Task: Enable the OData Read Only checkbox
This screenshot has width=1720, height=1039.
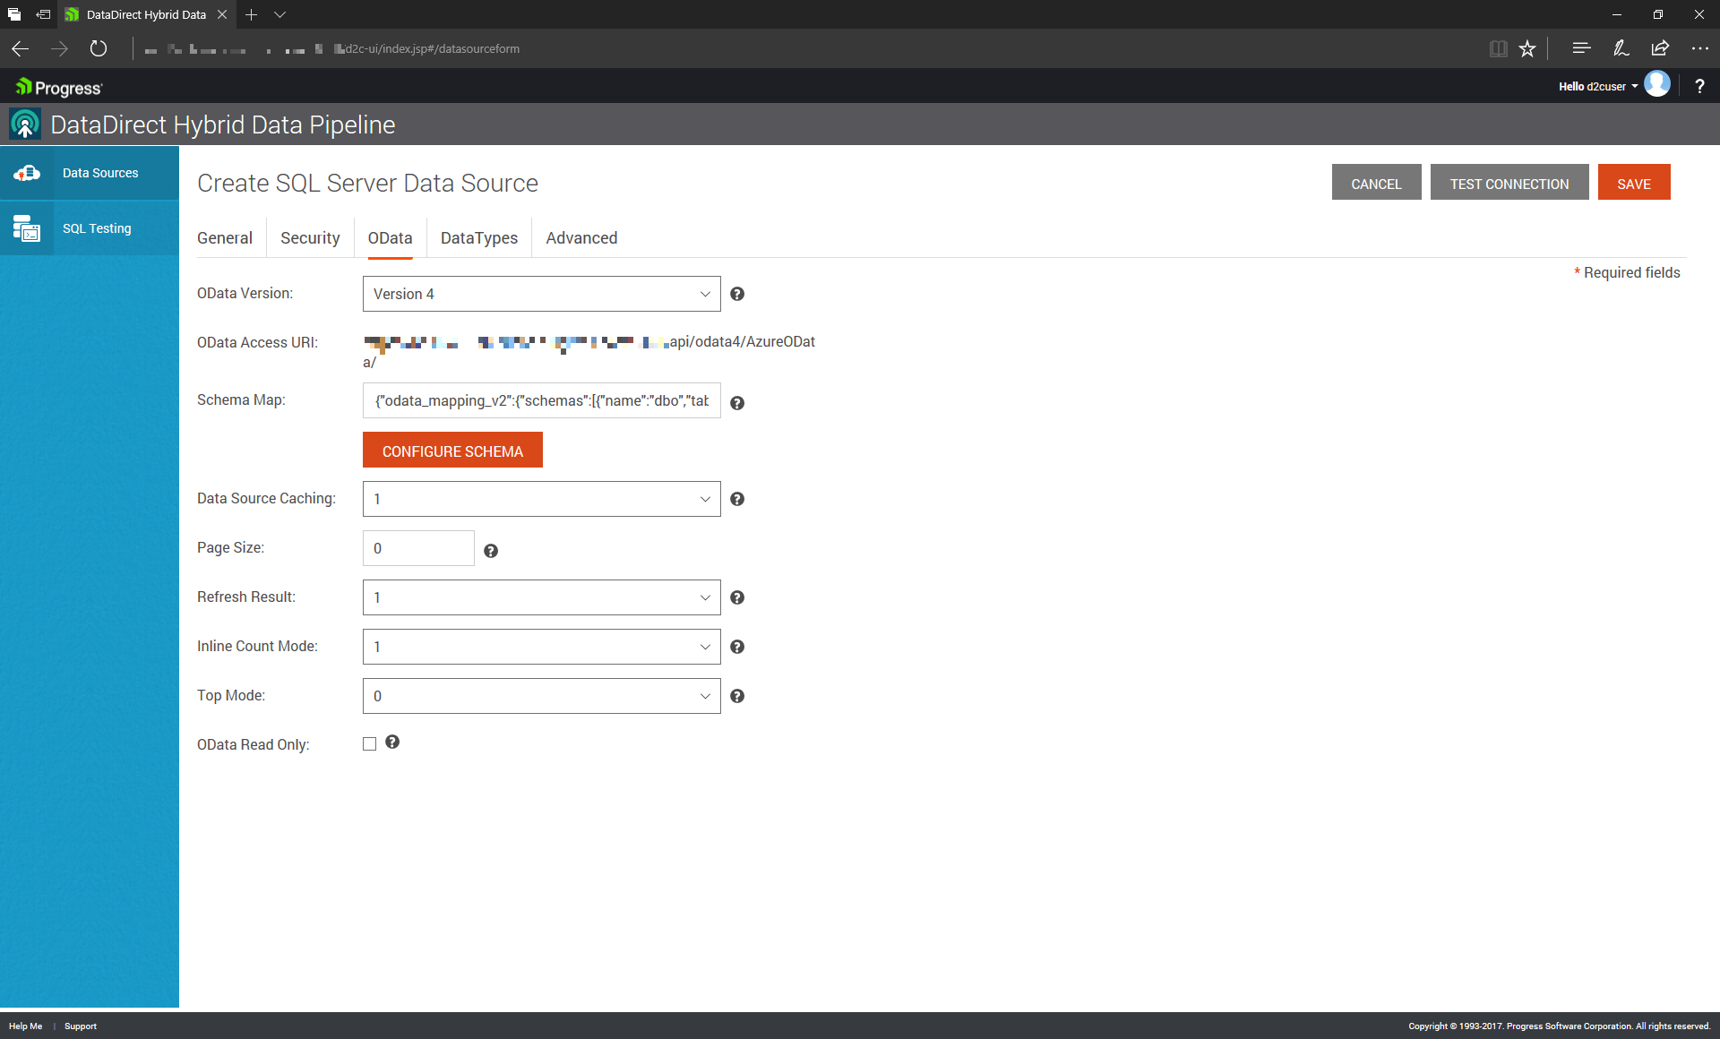Action: tap(369, 744)
